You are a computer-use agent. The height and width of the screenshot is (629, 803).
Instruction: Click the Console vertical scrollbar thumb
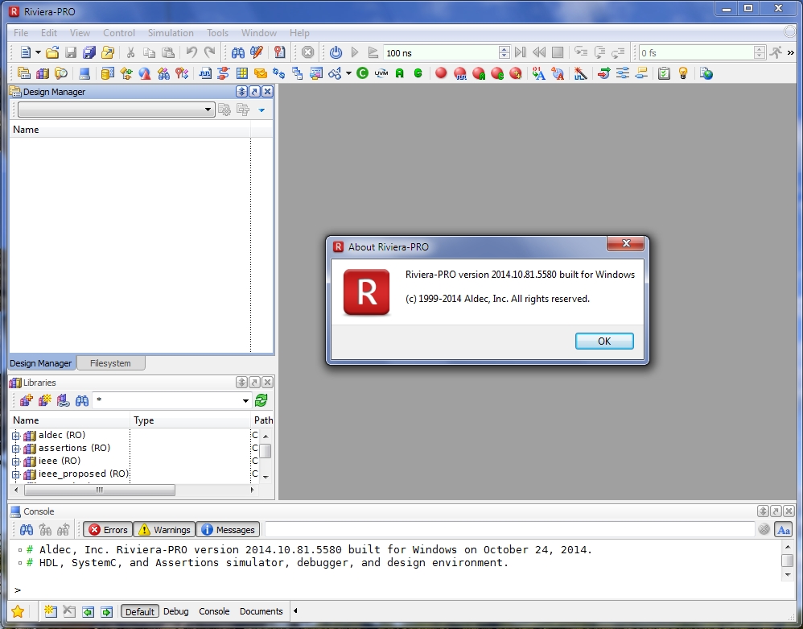click(x=787, y=561)
